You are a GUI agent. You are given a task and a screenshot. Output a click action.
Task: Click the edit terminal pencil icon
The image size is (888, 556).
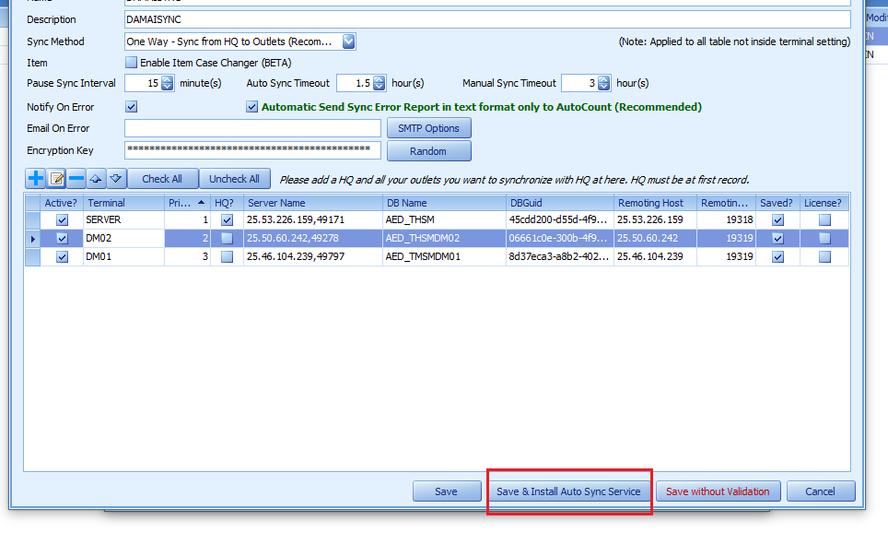tap(56, 179)
